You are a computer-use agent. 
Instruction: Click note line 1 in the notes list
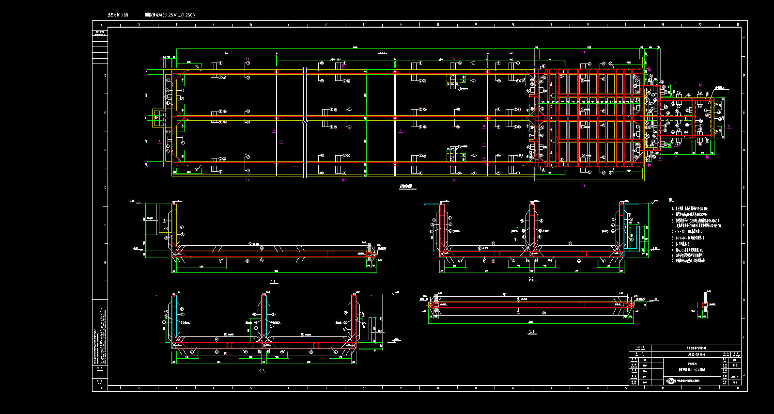pyautogui.click(x=689, y=208)
